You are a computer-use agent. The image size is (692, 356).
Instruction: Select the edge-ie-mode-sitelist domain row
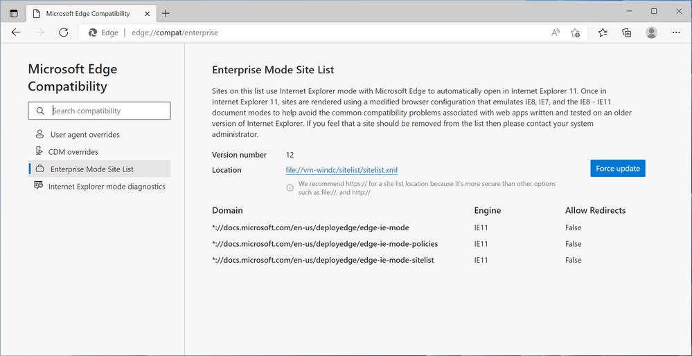coord(323,260)
